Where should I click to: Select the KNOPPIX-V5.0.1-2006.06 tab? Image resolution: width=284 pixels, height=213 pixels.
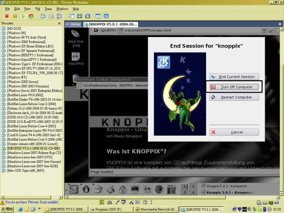[x=111, y=24]
